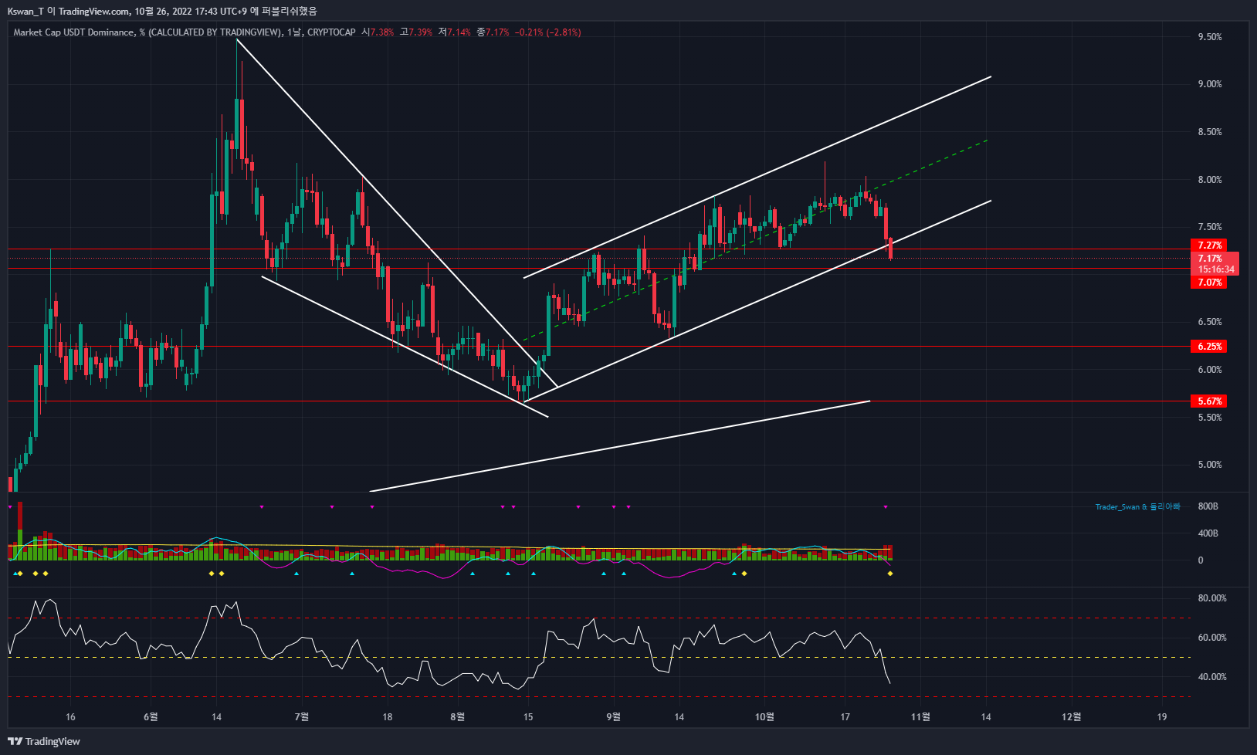The image size is (1257, 755).
Task: Select the green dashed channel midline
Action: coord(755,240)
